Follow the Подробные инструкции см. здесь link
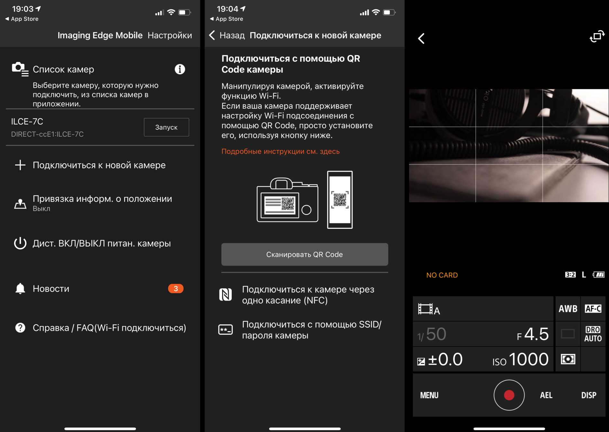 click(280, 151)
